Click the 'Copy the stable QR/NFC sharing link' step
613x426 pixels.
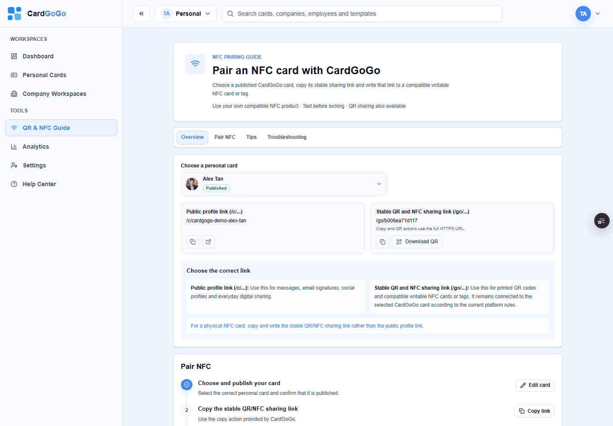click(248, 409)
